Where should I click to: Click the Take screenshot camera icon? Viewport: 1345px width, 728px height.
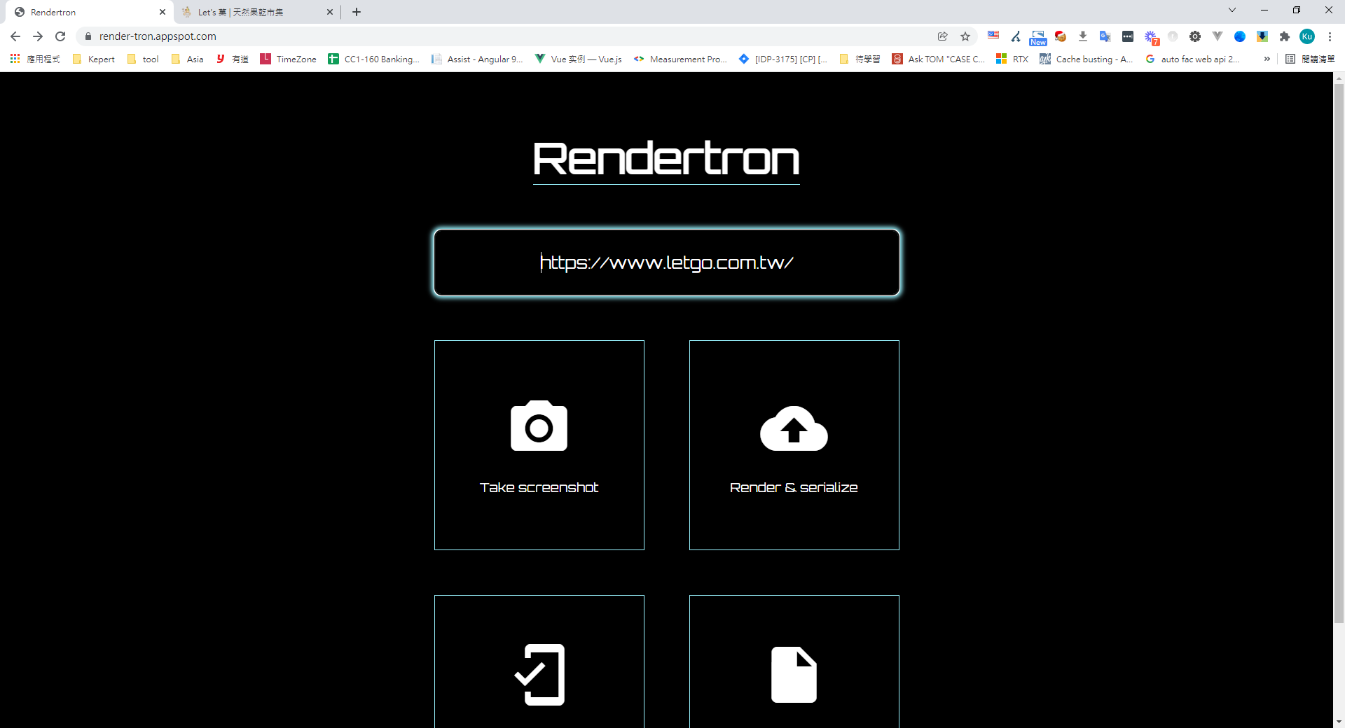point(539,426)
